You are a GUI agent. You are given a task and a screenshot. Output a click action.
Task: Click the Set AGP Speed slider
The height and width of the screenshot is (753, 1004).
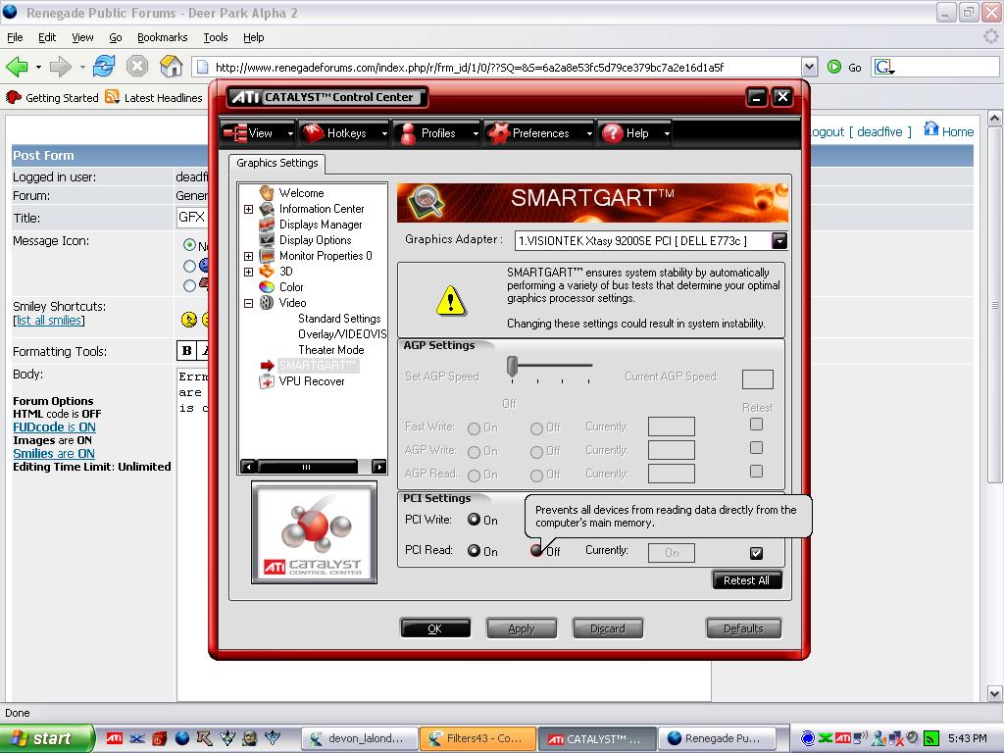pos(512,366)
